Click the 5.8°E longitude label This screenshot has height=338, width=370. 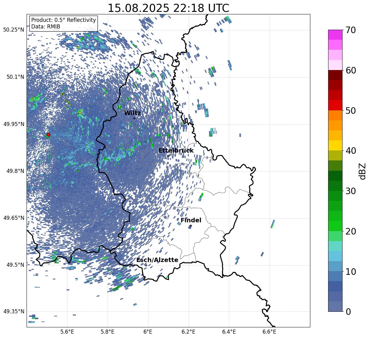point(107,332)
